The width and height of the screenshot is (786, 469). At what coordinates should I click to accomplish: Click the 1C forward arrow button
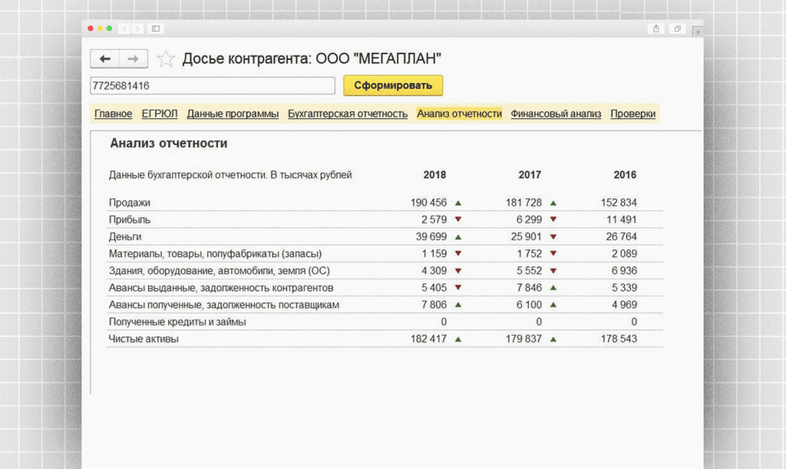(x=134, y=58)
